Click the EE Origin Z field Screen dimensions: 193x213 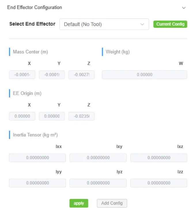(x=82, y=116)
